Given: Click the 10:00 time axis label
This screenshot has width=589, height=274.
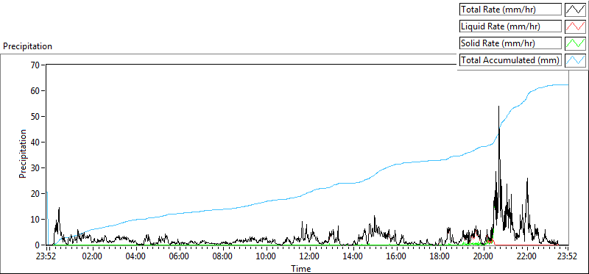Looking at the screenshot, I should tap(267, 257).
